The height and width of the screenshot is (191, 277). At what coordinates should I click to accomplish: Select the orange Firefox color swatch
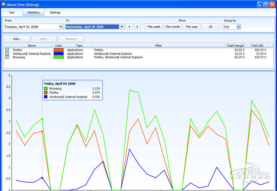[59, 50]
